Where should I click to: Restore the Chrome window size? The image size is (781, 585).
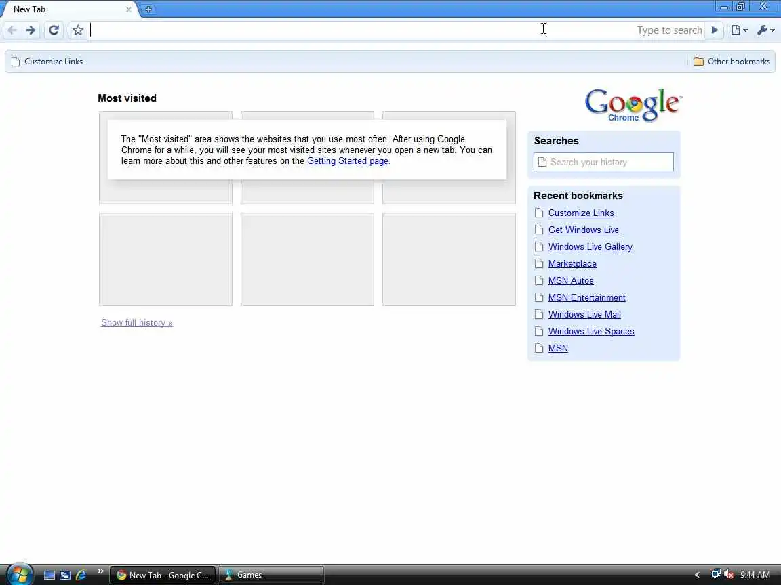tap(740, 7)
